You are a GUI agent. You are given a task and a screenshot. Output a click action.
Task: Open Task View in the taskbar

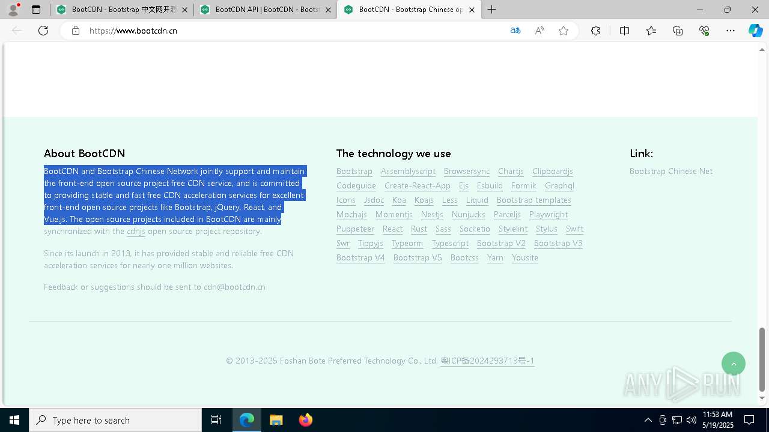point(216,420)
